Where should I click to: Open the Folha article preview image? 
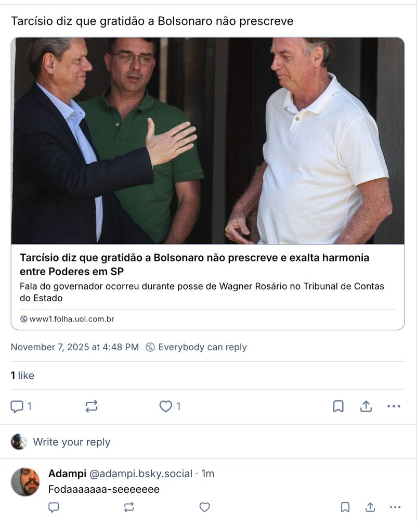point(208,141)
